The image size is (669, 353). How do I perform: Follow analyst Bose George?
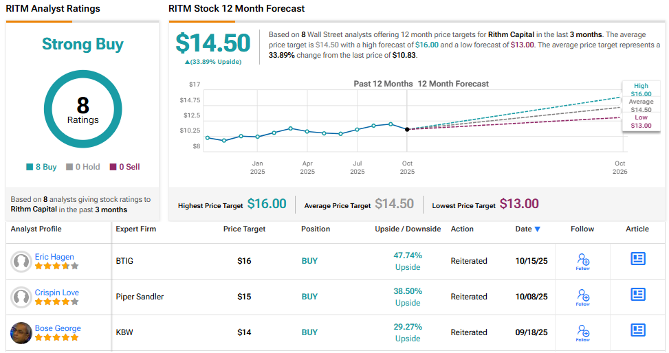click(582, 332)
